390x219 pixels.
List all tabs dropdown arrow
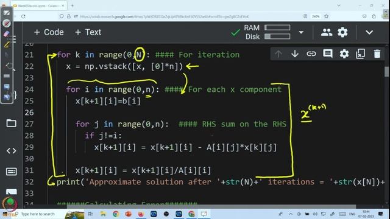tap(339, 5)
